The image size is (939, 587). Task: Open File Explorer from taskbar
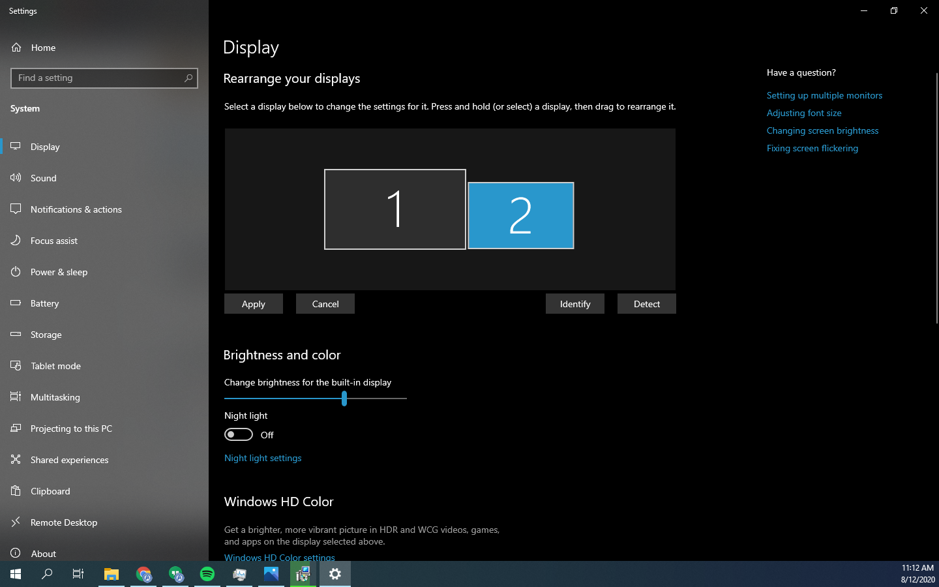[x=112, y=574]
